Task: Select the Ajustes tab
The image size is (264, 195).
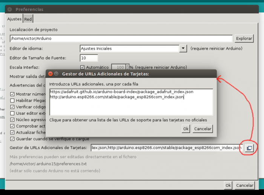Action: tap(14, 19)
